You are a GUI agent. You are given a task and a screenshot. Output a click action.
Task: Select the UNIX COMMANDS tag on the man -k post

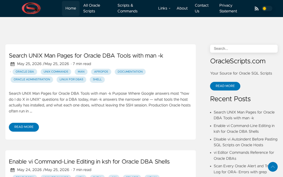56,72
